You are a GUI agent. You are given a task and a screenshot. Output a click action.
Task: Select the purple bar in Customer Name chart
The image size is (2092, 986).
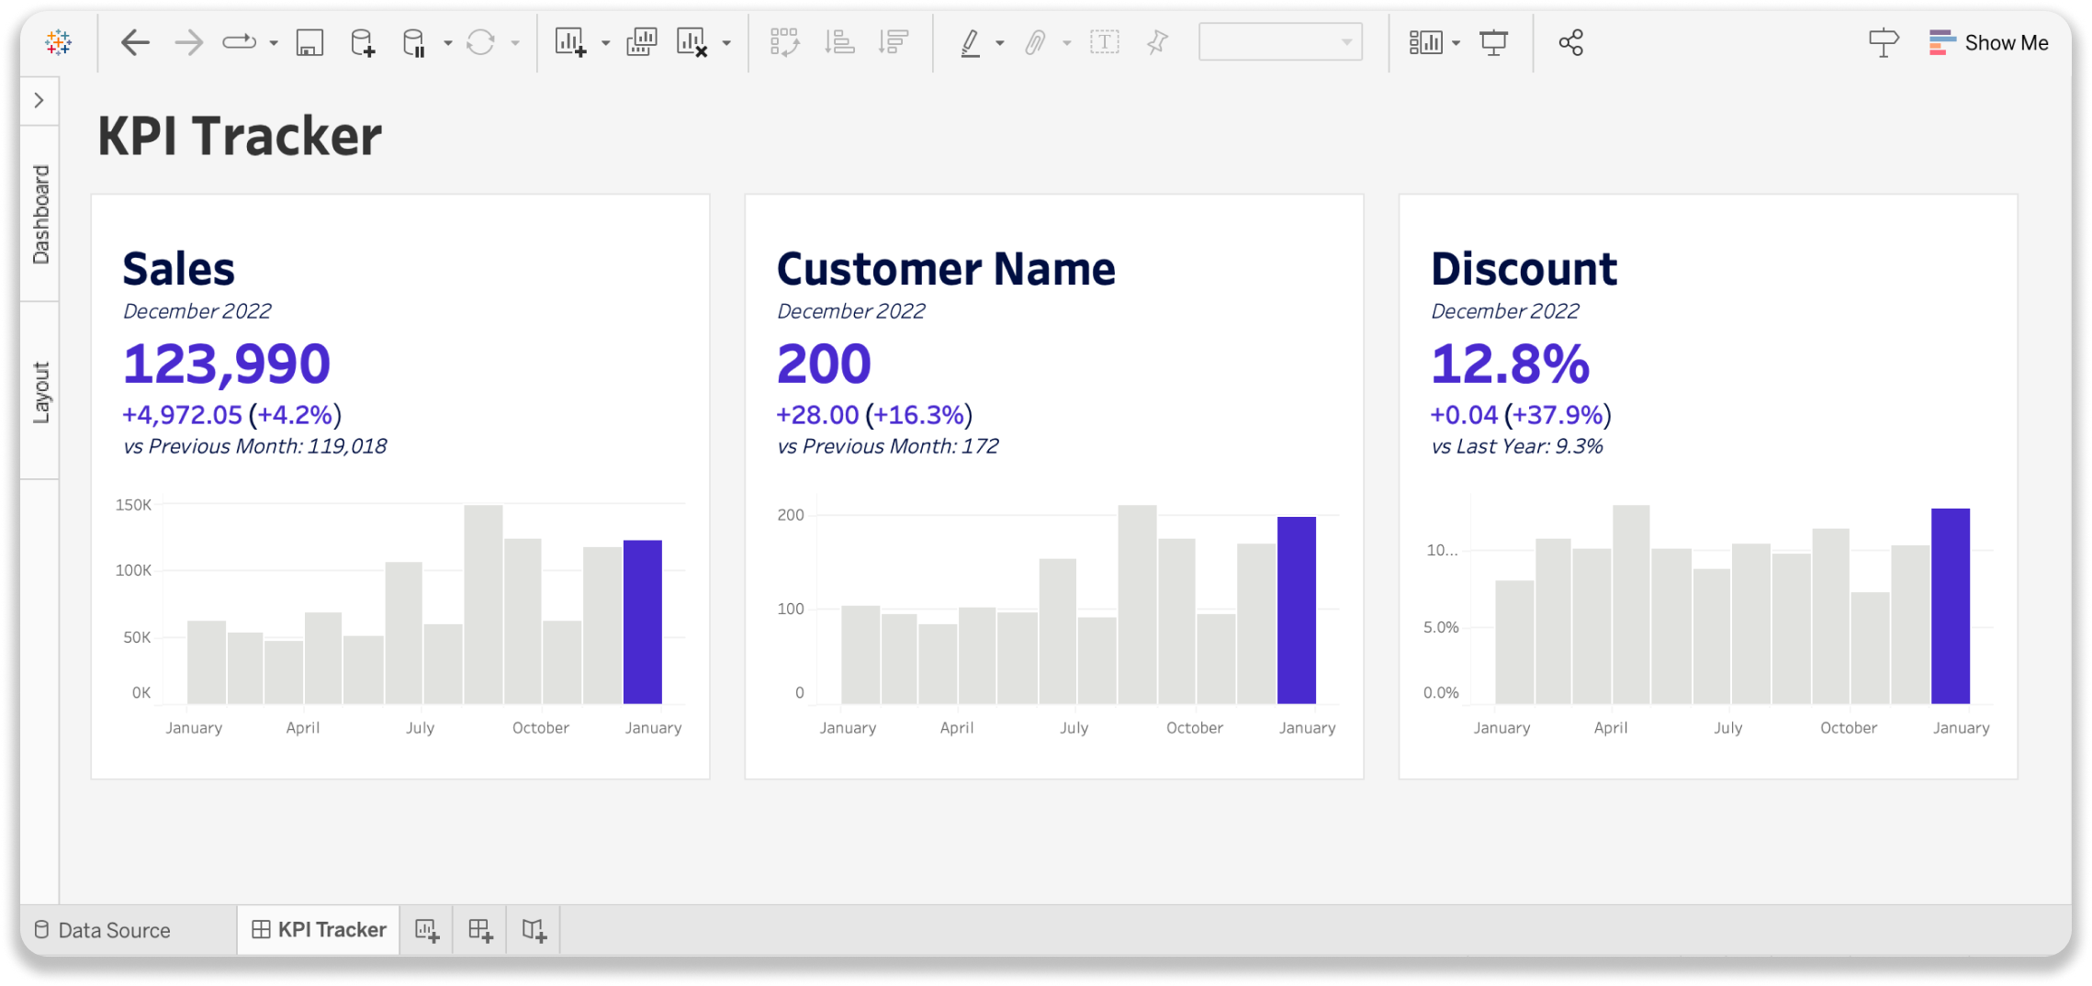(x=1297, y=611)
